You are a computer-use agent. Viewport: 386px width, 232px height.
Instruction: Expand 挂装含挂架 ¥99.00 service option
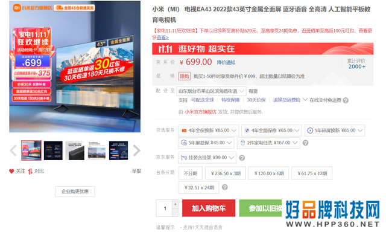point(207,158)
